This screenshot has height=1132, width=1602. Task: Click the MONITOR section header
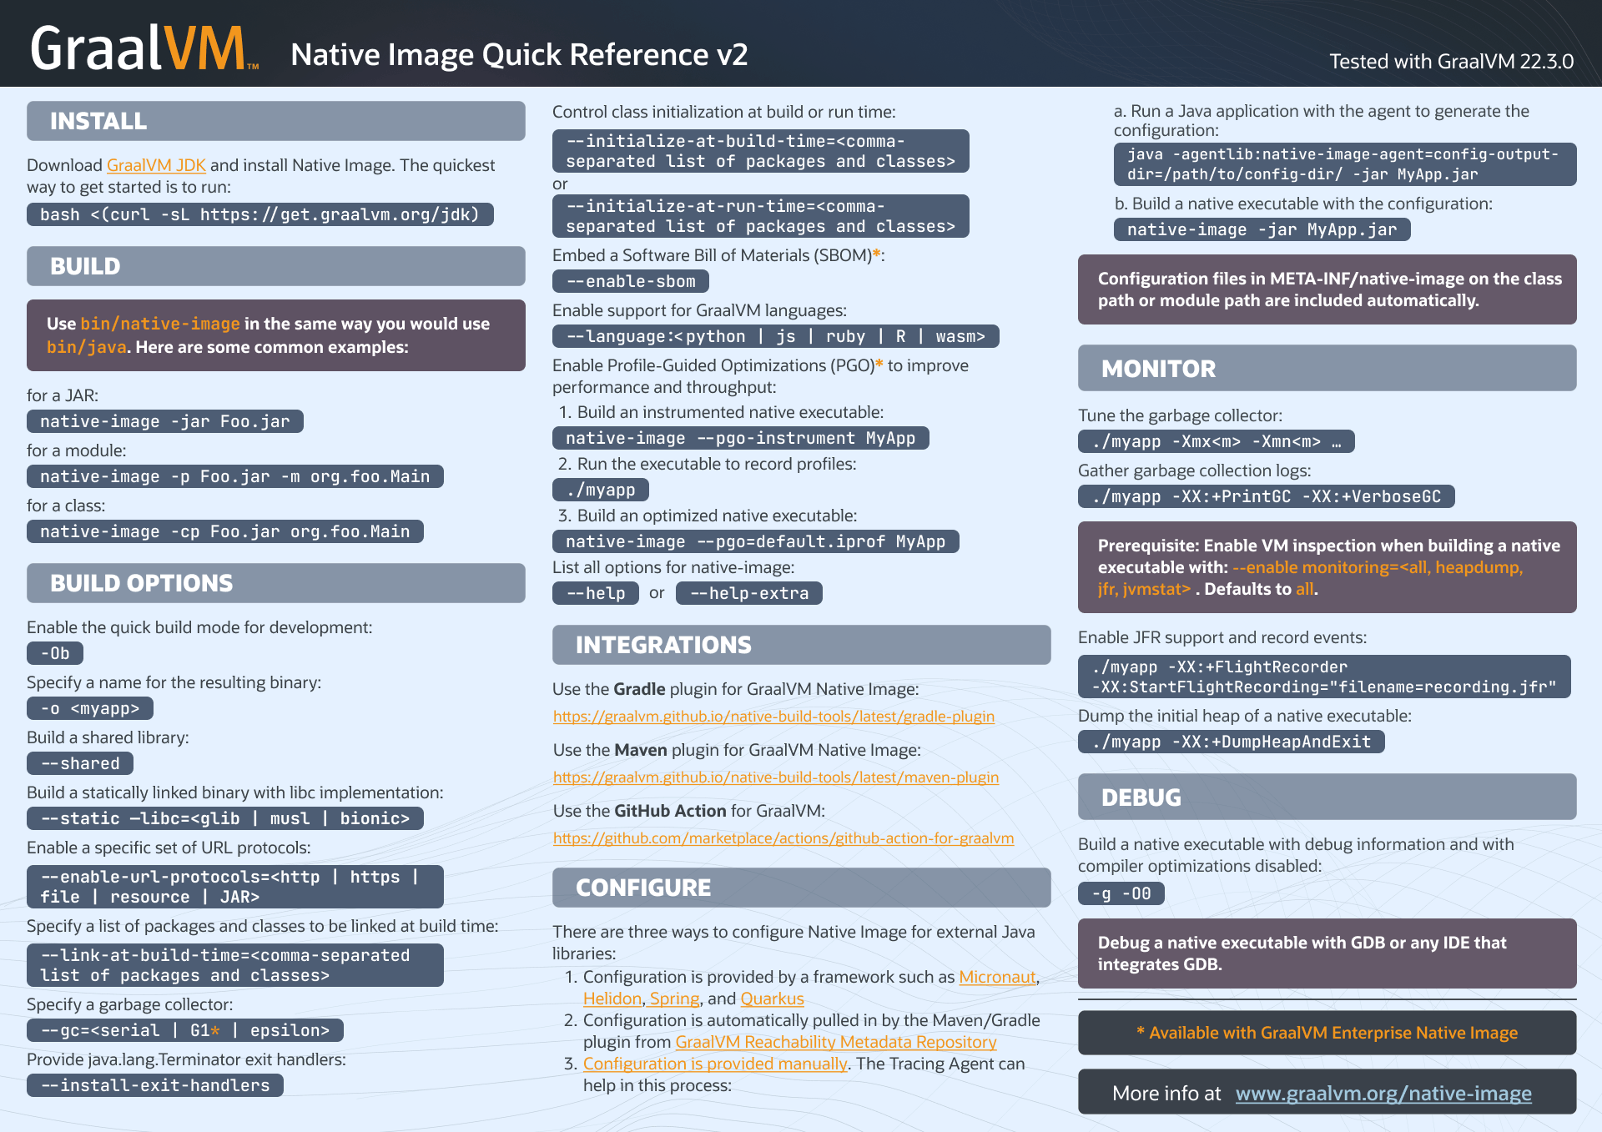[1327, 368]
